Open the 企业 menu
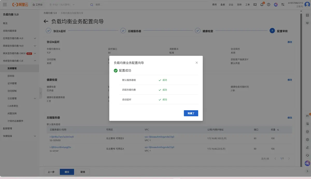Image resolution: width=311 pixels, height=179 pixels. pyautogui.click(x=231, y=5)
